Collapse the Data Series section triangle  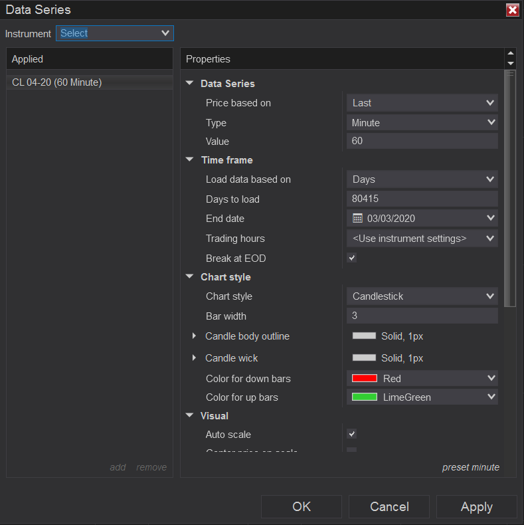(x=190, y=84)
